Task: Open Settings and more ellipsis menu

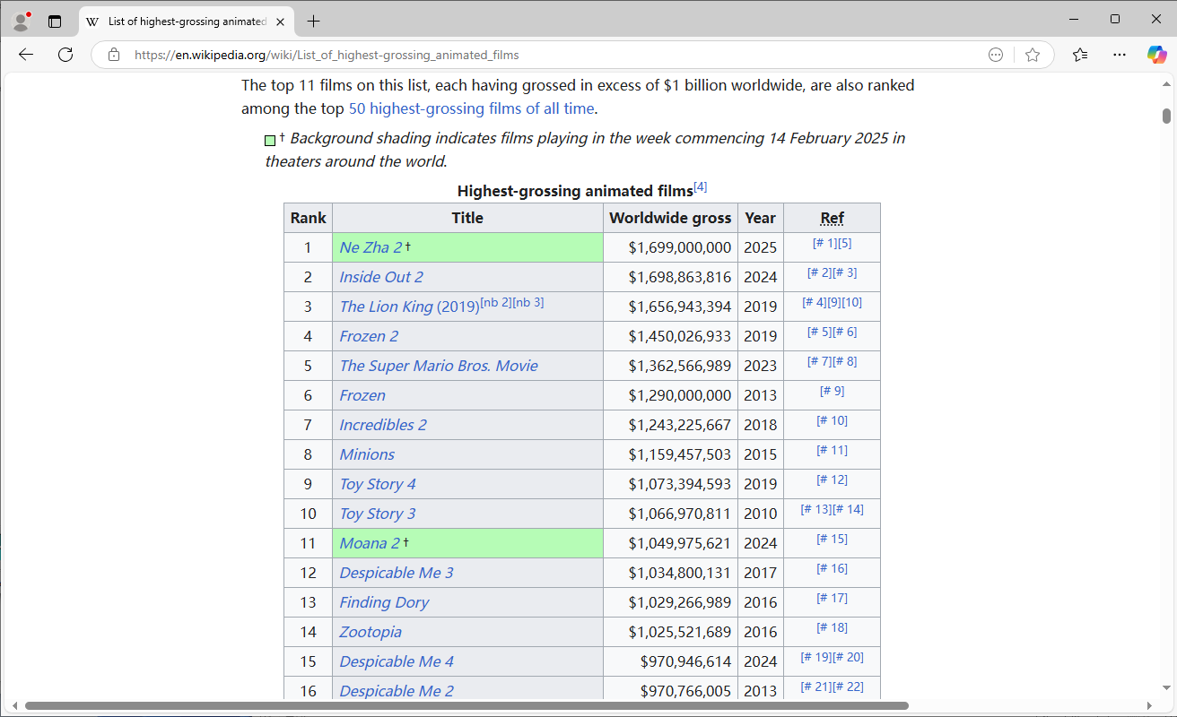Action: 1120,55
